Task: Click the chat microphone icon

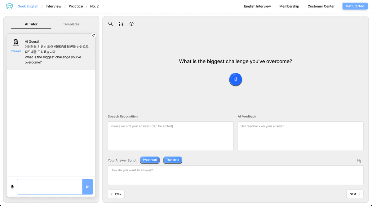Action: pyautogui.click(x=12, y=187)
